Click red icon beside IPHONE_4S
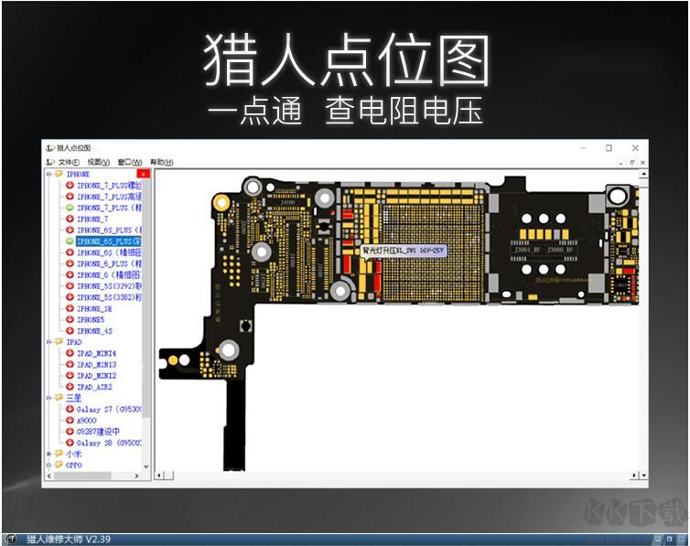 pos(70,331)
